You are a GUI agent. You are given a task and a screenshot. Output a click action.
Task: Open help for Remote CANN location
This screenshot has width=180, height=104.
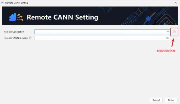31,38
